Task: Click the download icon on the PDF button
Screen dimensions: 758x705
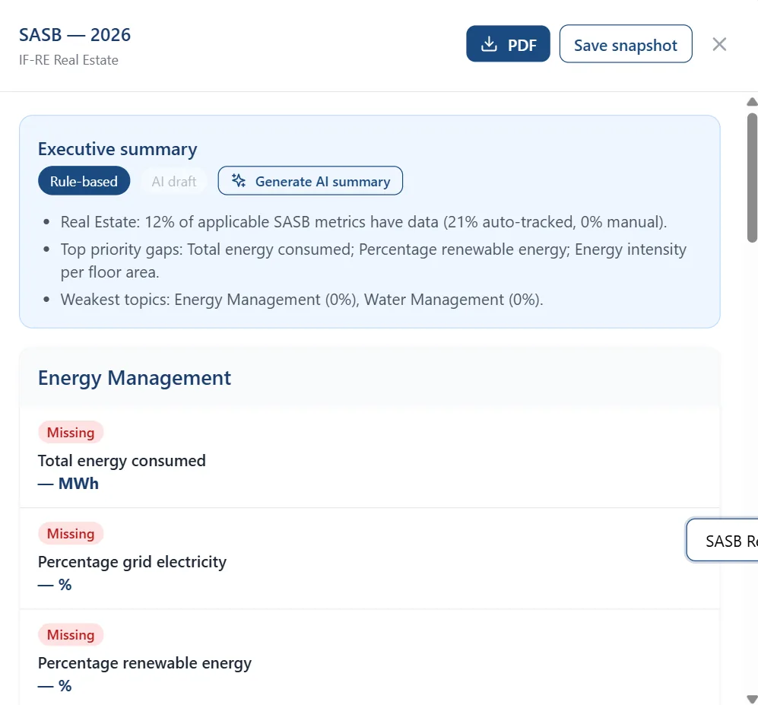Action: coord(489,44)
